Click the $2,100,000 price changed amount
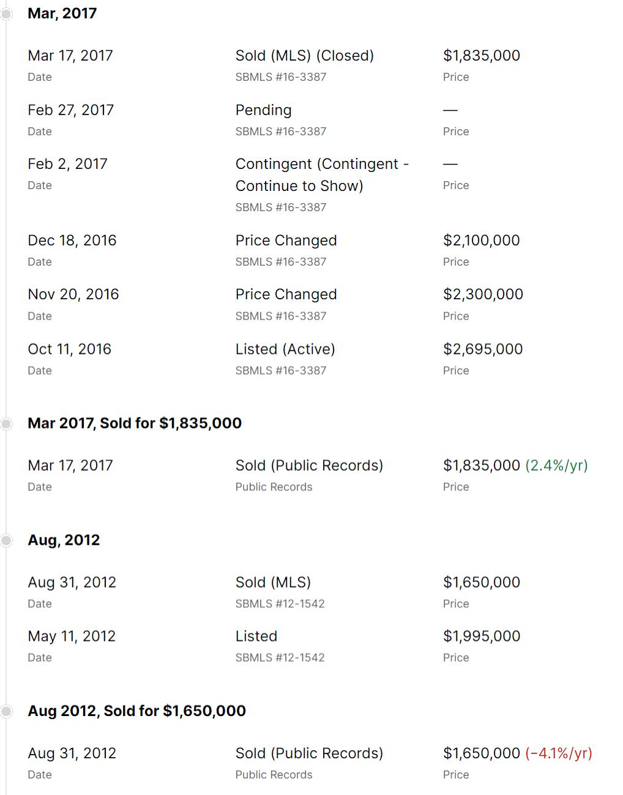Viewport: 623px width, 795px height. pos(481,241)
